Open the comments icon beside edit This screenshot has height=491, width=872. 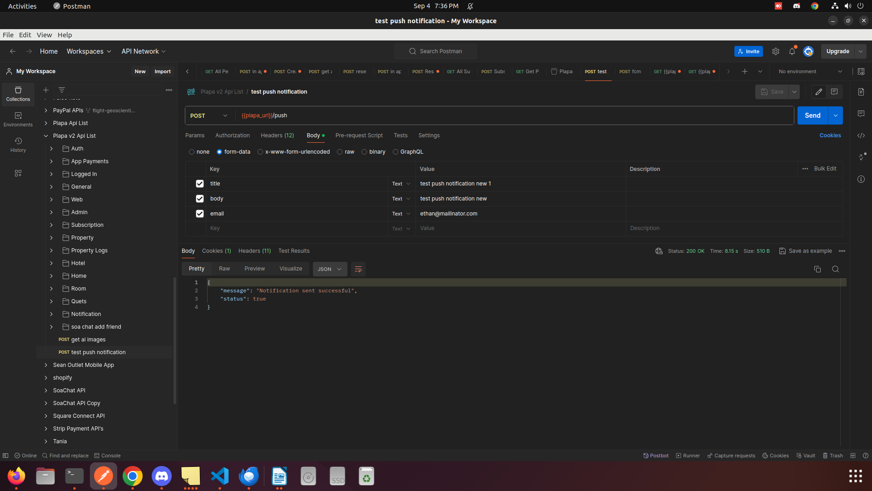click(834, 92)
